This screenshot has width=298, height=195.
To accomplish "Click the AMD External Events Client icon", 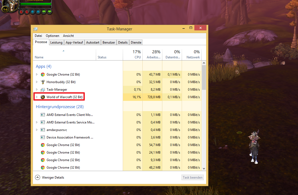I will pos(43,115).
